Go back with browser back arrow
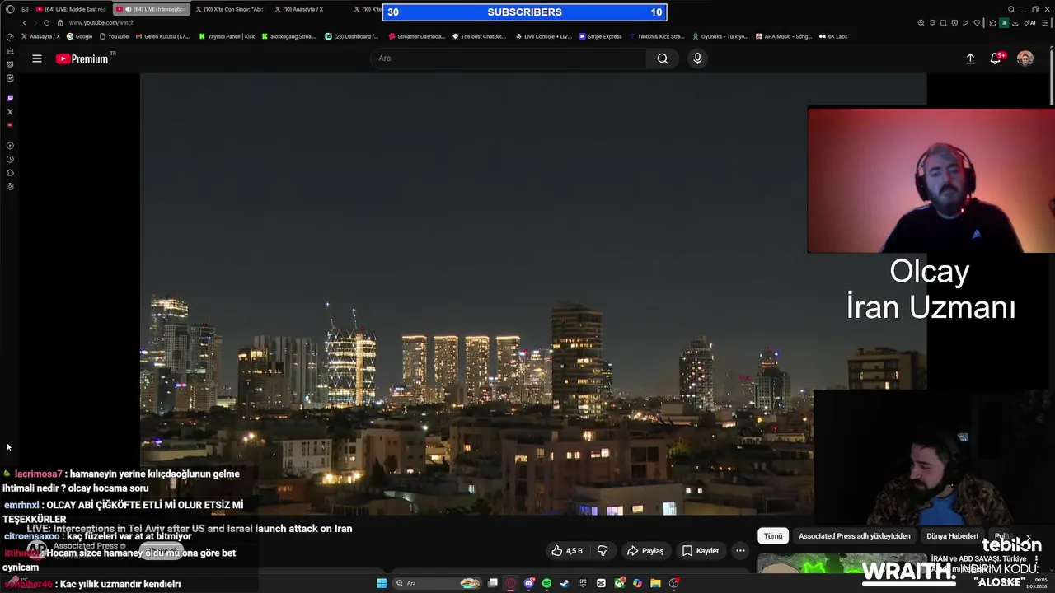1055x593 pixels. point(24,23)
